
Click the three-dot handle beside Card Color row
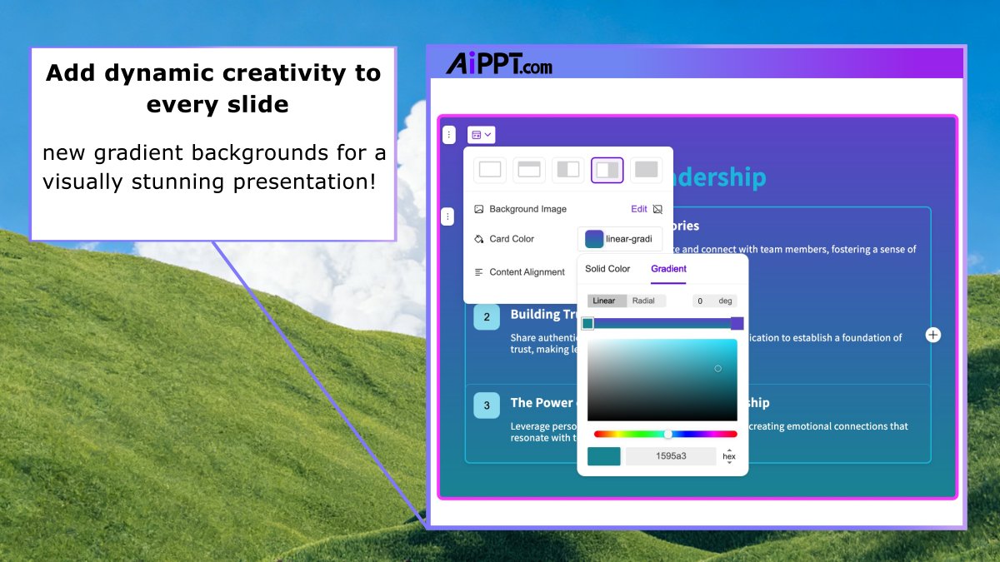click(x=447, y=216)
